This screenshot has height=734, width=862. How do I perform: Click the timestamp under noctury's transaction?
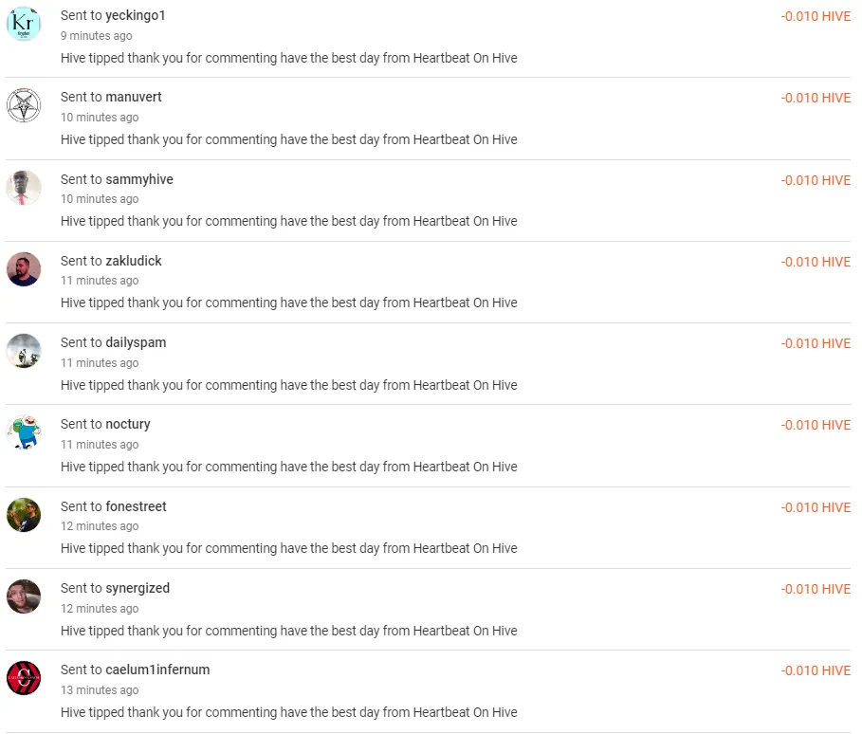(99, 444)
